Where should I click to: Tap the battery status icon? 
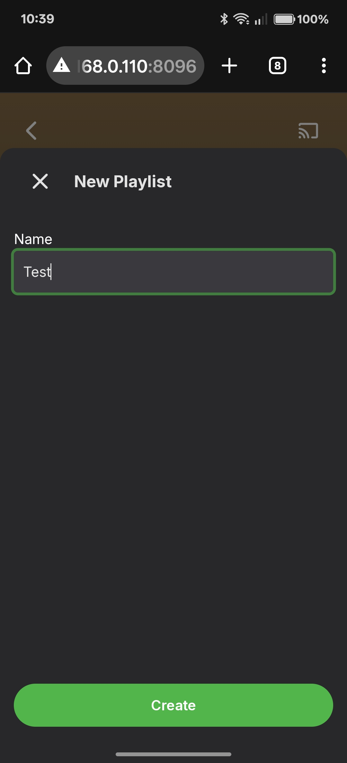coord(284,19)
